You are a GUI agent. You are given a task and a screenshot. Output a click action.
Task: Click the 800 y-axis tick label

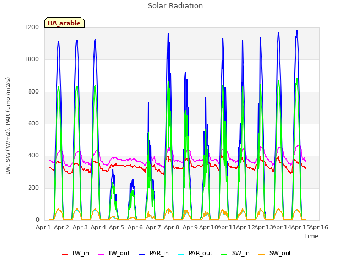pyautogui.click(x=34, y=92)
